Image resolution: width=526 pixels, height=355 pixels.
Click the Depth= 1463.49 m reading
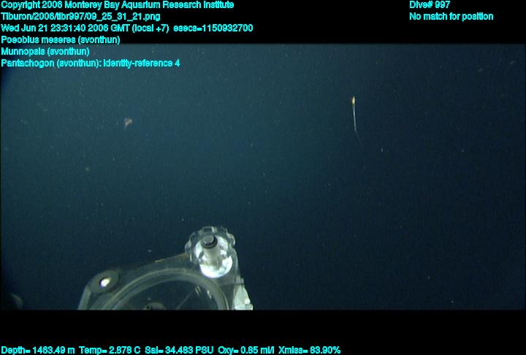point(38,351)
